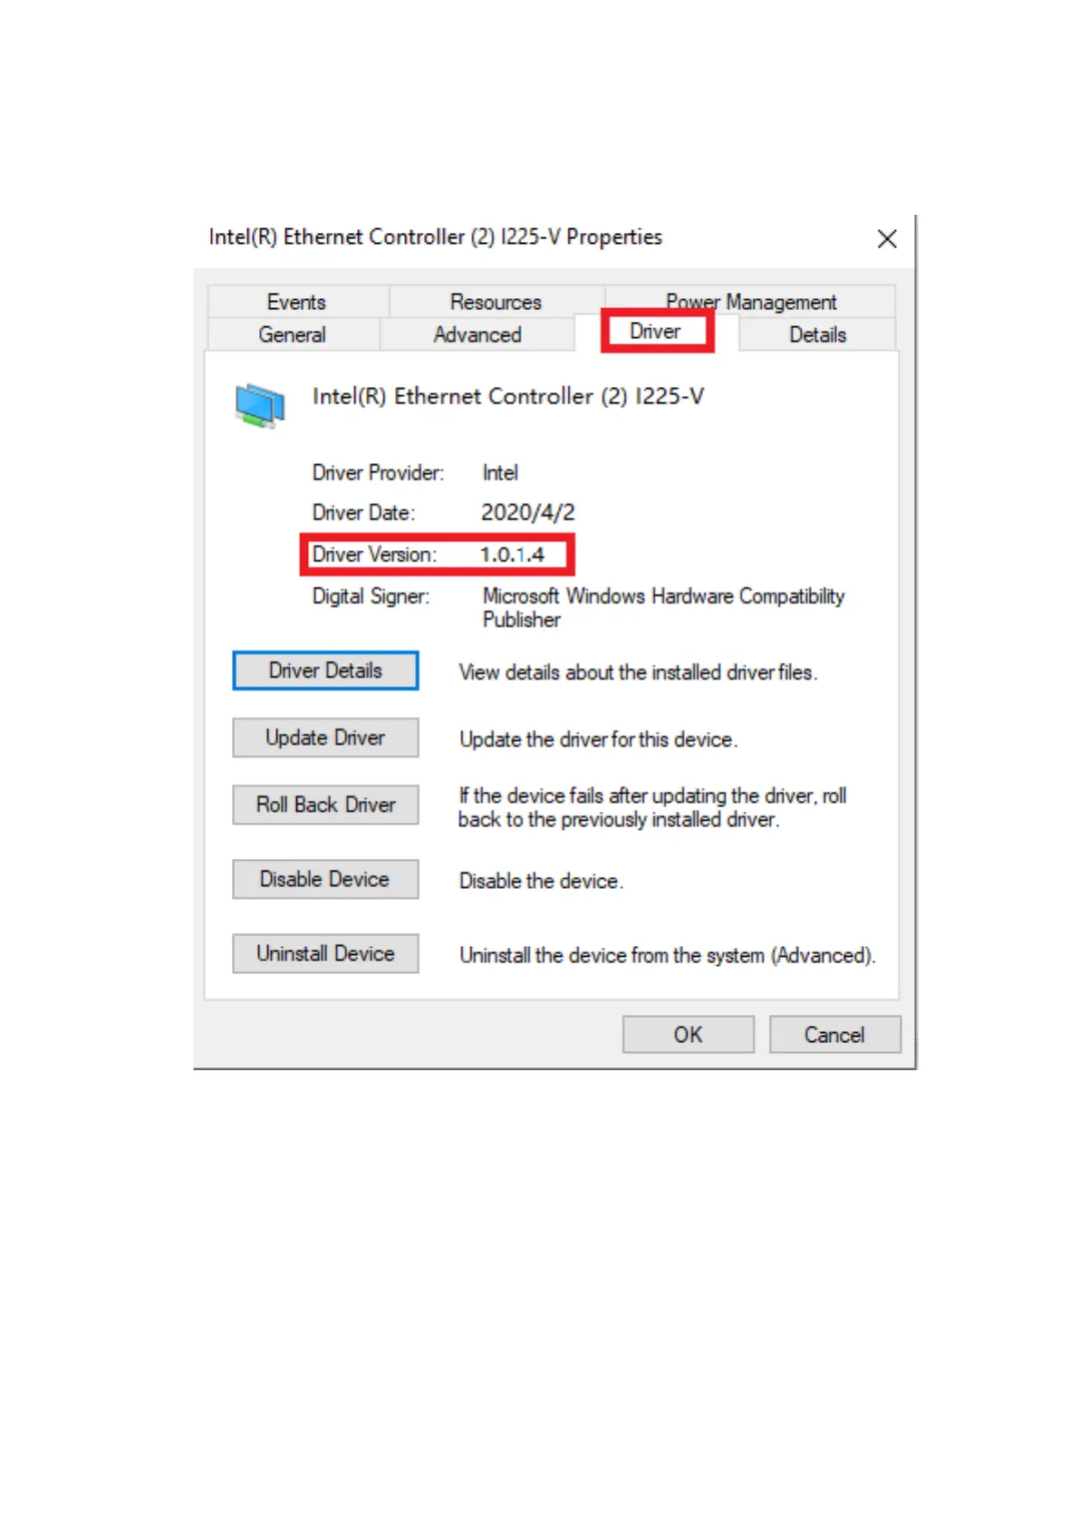
Task: Click Roll Back Driver button
Action: [325, 805]
